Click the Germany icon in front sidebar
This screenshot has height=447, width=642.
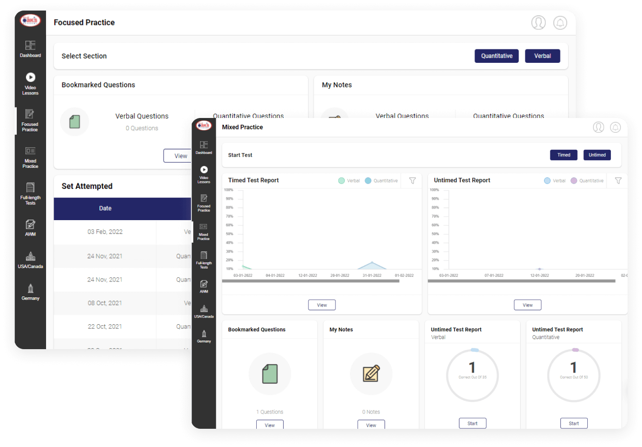click(204, 336)
